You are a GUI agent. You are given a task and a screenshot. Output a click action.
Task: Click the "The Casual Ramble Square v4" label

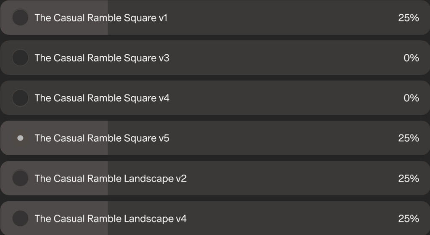[102, 98]
